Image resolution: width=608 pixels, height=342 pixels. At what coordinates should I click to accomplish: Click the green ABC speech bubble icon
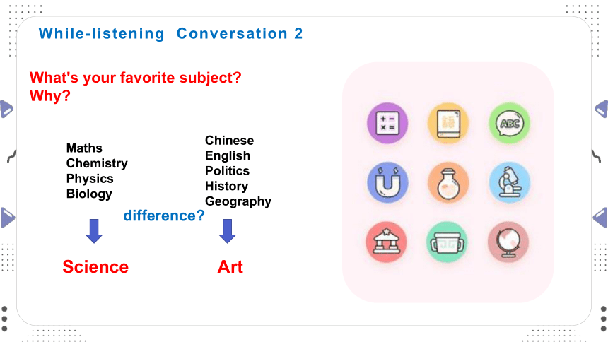(x=509, y=123)
